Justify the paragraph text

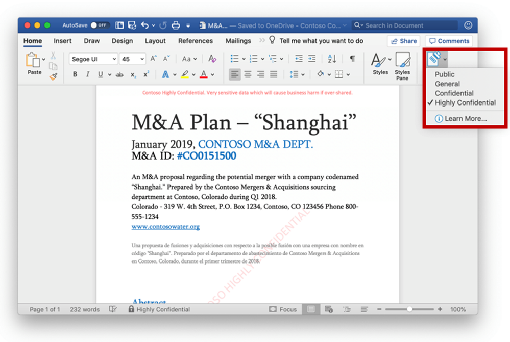click(x=274, y=75)
